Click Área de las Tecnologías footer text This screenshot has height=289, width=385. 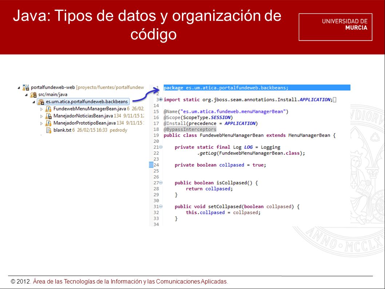click(x=130, y=281)
